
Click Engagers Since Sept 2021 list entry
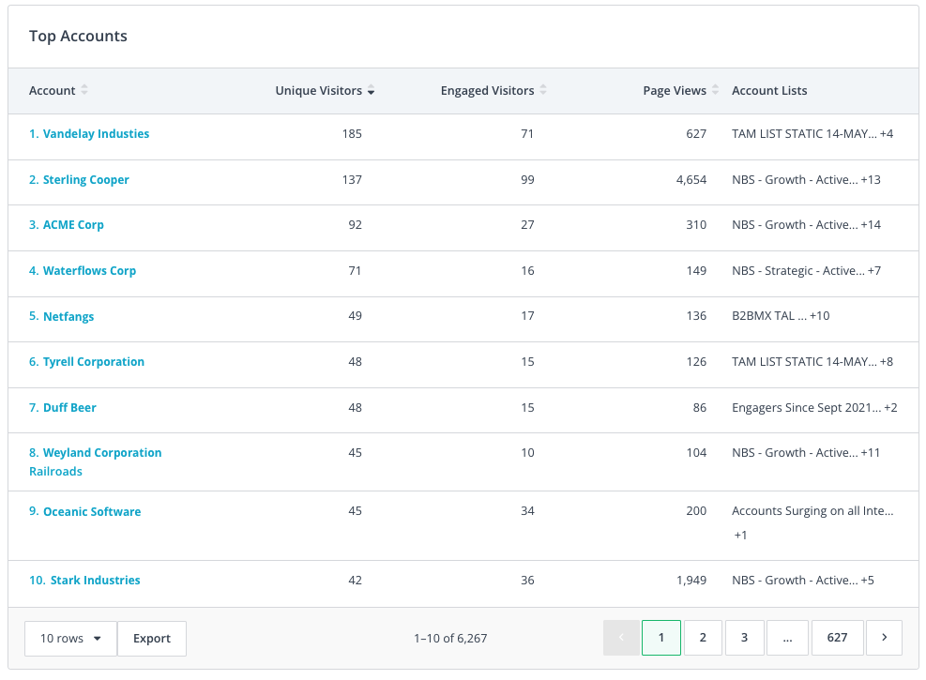coord(814,408)
